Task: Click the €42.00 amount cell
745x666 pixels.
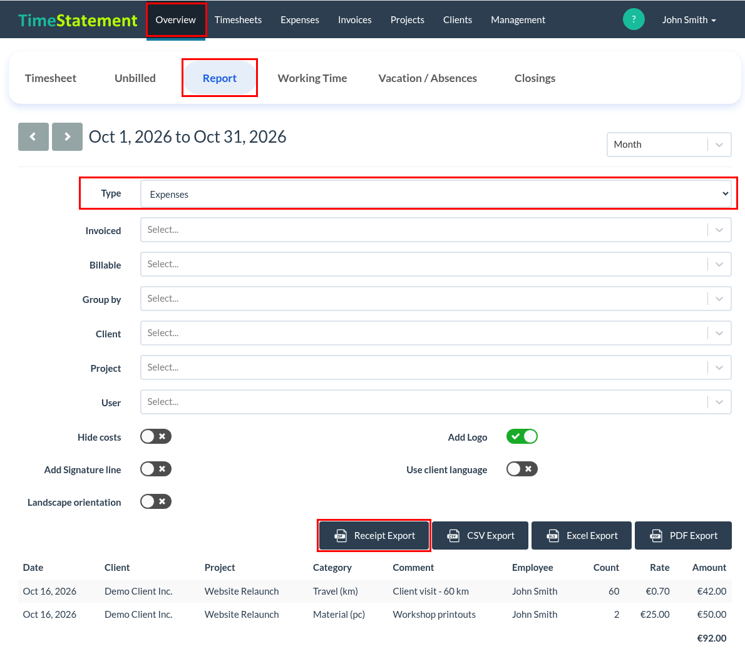Action: click(x=711, y=592)
